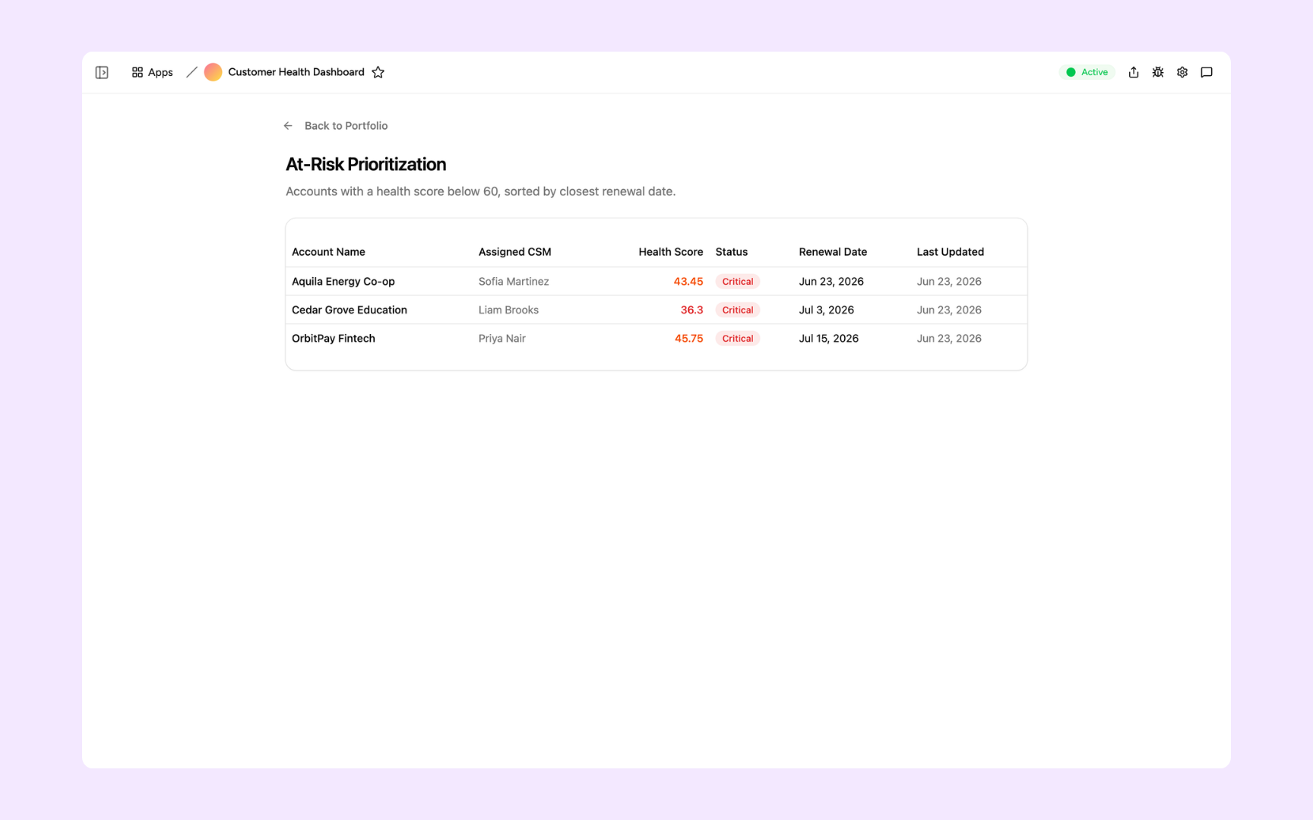Click Critical badge for Aquila Energy Co-op
The image size is (1313, 820).
(x=737, y=282)
